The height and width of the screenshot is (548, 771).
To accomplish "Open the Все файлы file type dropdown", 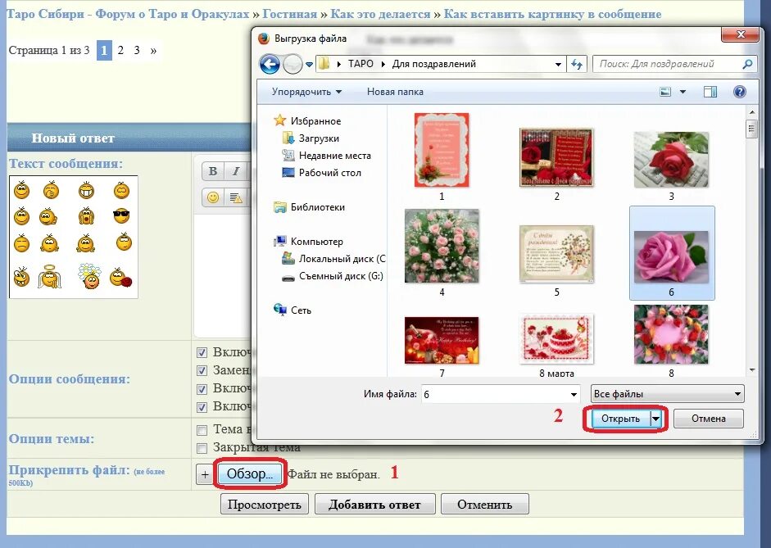I will [667, 394].
